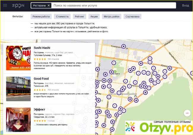Open the Good Food restaurant photo
The image size is (193, 135).
[x=18, y=88]
